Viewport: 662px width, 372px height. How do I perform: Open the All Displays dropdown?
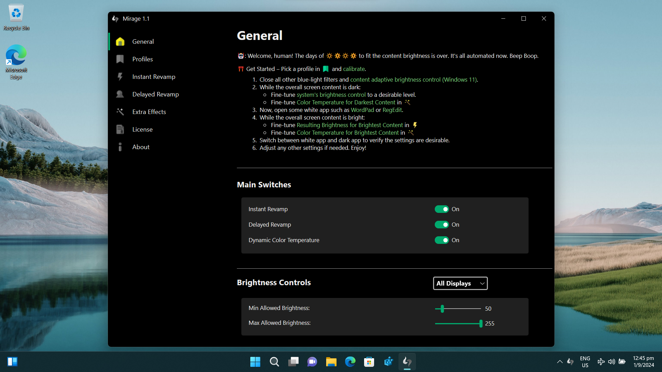click(x=460, y=283)
